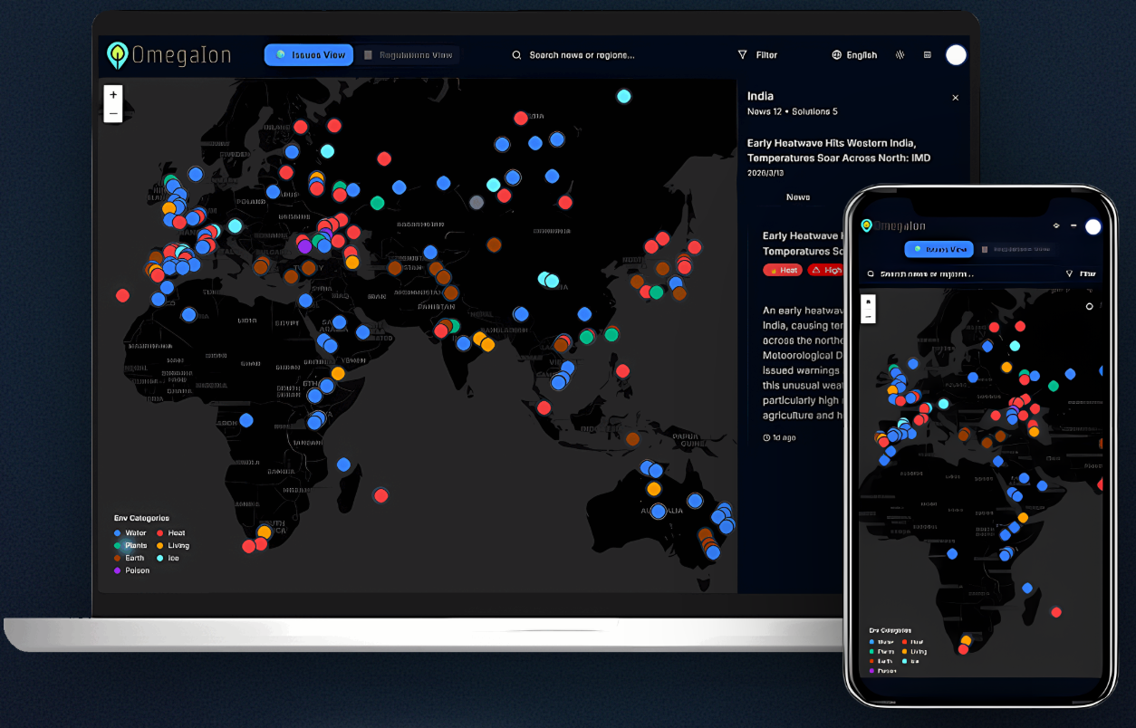Select the Water legend color dot on laptop

tap(118, 533)
